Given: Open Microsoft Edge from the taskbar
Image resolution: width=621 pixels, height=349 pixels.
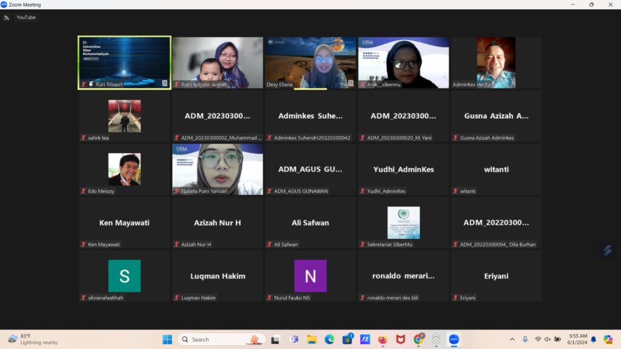Looking at the screenshot, I should [329, 339].
